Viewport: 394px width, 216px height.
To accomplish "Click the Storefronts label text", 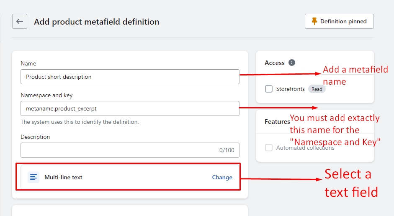I will (x=290, y=89).
